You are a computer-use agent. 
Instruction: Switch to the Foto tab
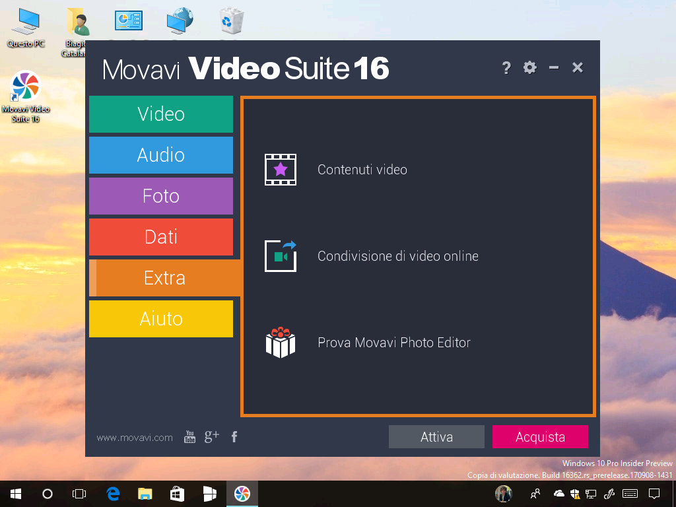[x=161, y=196]
